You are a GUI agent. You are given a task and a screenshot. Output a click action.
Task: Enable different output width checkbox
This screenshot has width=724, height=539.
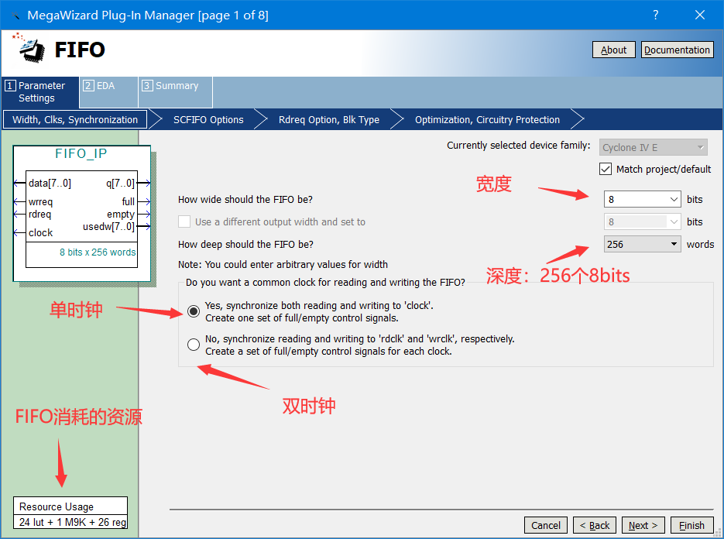pos(184,221)
